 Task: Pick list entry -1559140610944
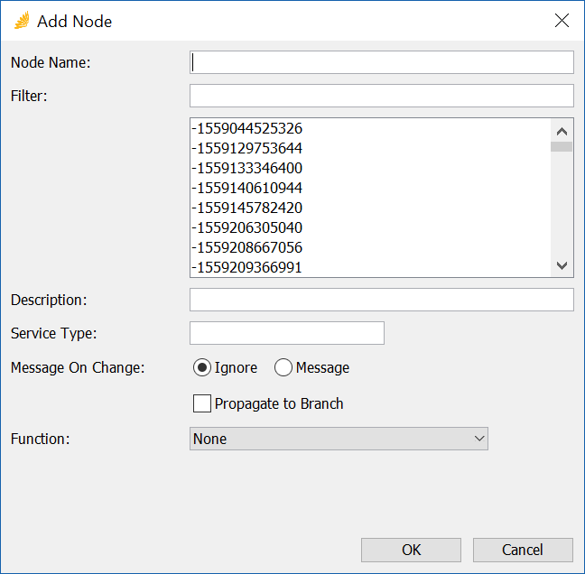tap(370, 188)
